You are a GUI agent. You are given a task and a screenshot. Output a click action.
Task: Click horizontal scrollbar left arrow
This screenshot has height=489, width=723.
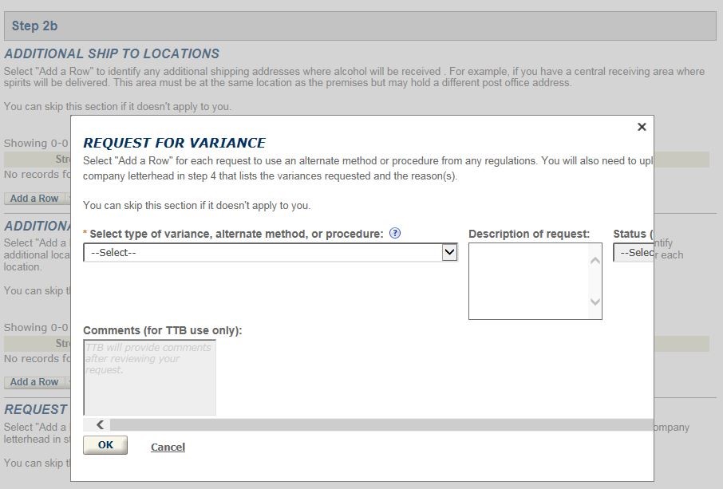(100, 425)
